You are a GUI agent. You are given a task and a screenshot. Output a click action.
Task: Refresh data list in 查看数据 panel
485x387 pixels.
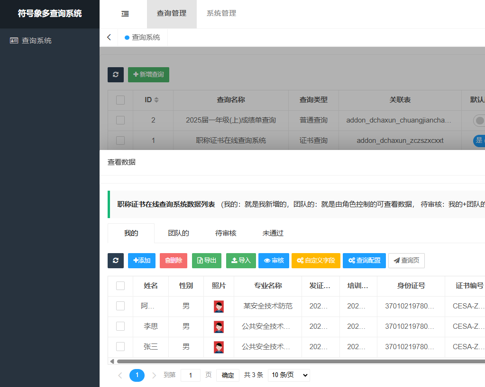116,261
